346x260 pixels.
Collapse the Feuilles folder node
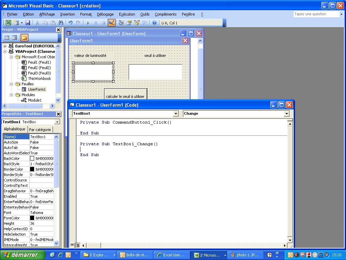pyautogui.click(x=11, y=84)
